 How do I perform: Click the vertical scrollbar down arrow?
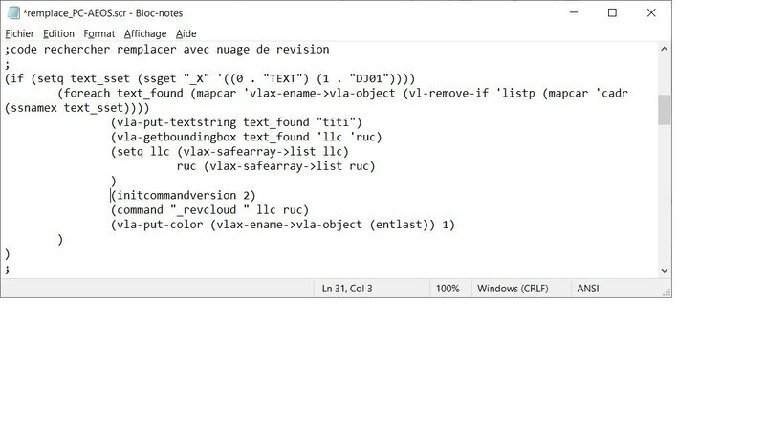(x=663, y=270)
